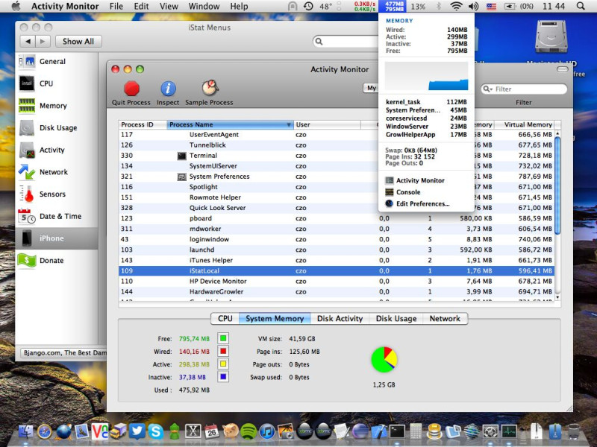Open Skype from the Dock
Viewport: 597px width, 447px height.
(x=156, y=431)
